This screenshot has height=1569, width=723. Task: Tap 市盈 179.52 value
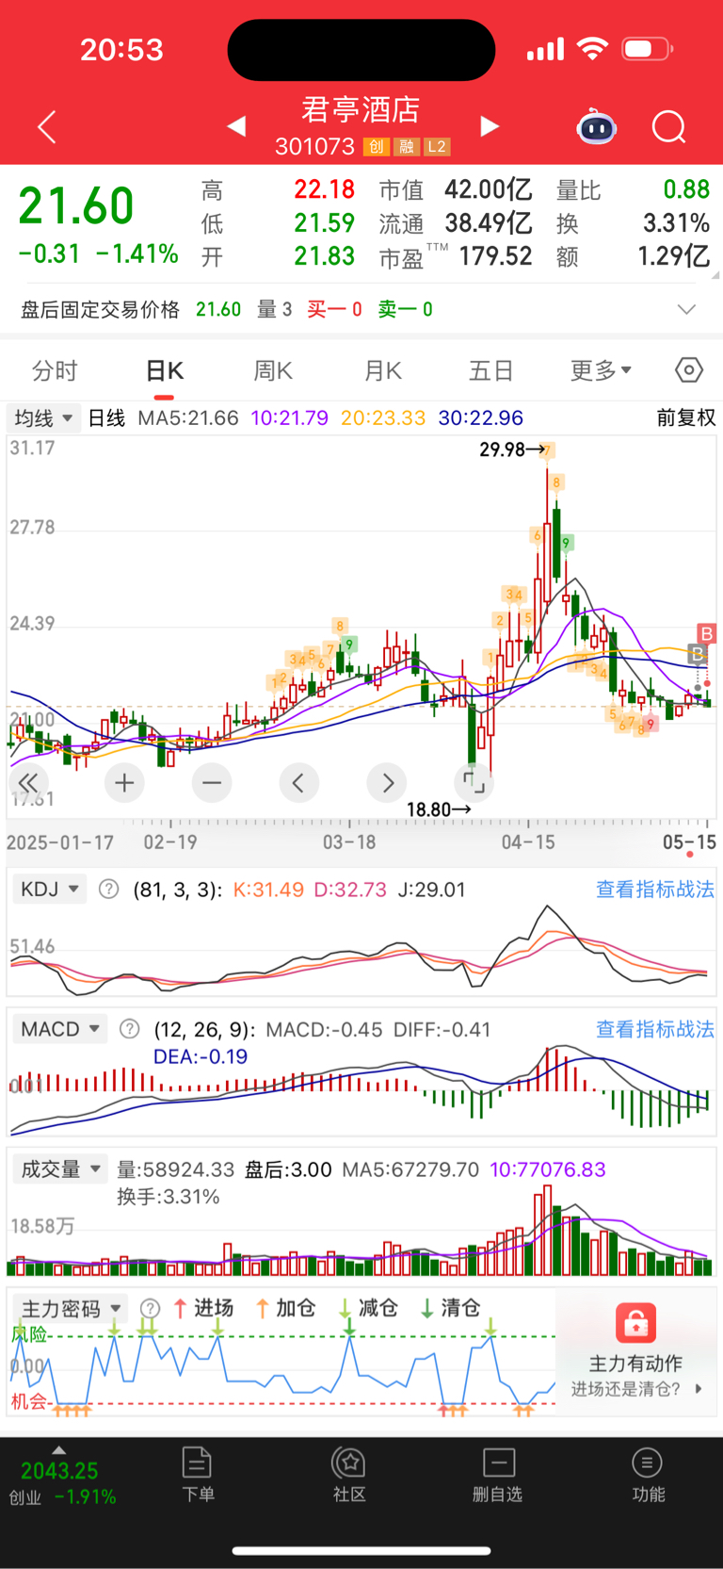495,256
